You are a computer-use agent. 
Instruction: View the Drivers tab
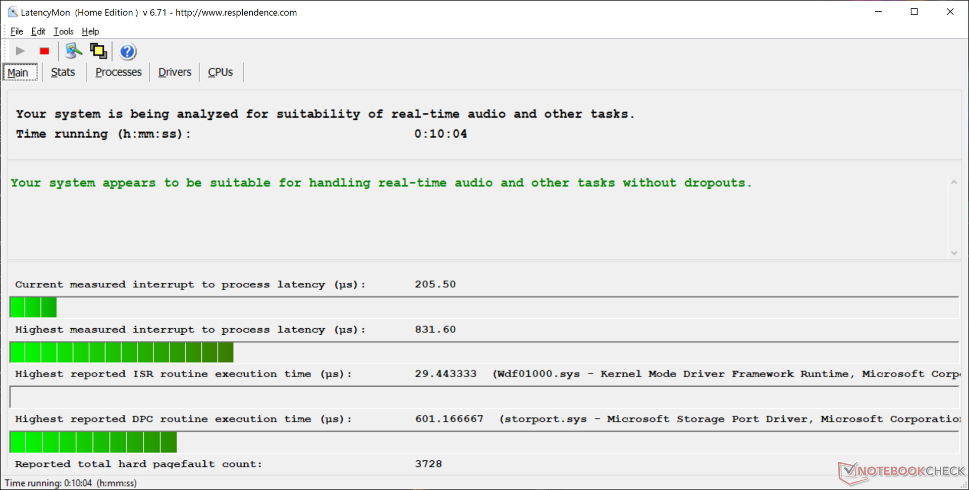click(175, 72)
